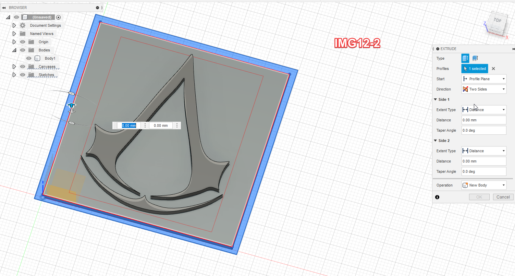This screenshot has height=276, width=515.
Task: Expand the Document Settings node
Action: coord(14,25)
